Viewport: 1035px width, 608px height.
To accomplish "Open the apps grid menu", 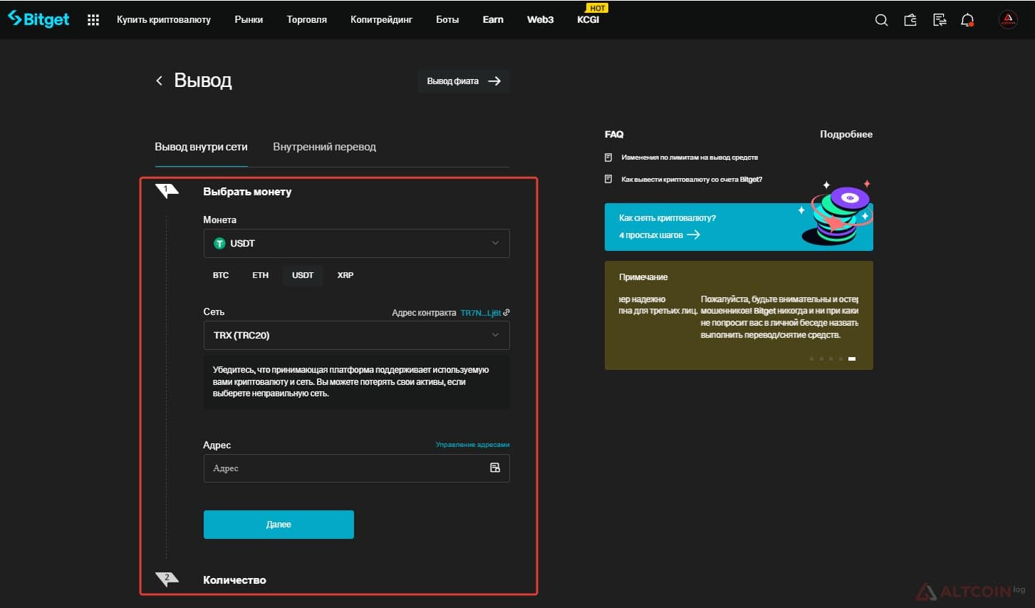I will point(93,20).
